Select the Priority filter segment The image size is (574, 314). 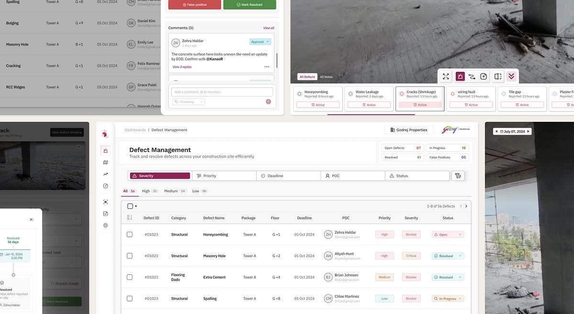pyautogui.click(x=224, y=176)
